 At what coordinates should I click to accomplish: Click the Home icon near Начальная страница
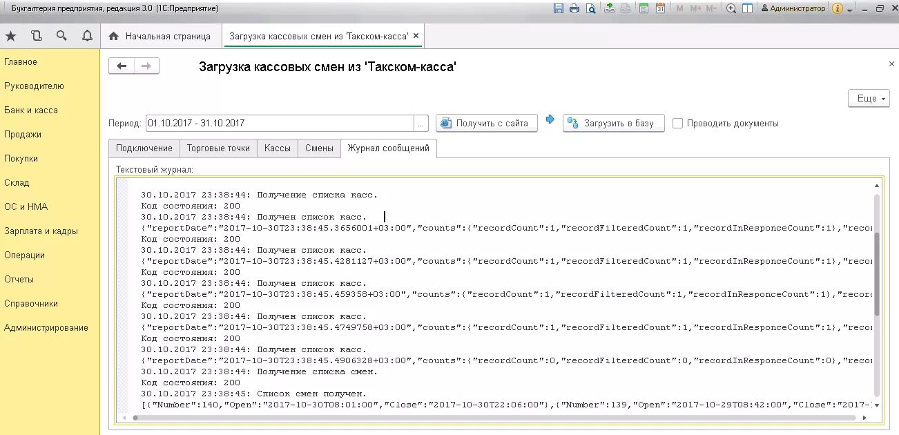coord(114,36)
